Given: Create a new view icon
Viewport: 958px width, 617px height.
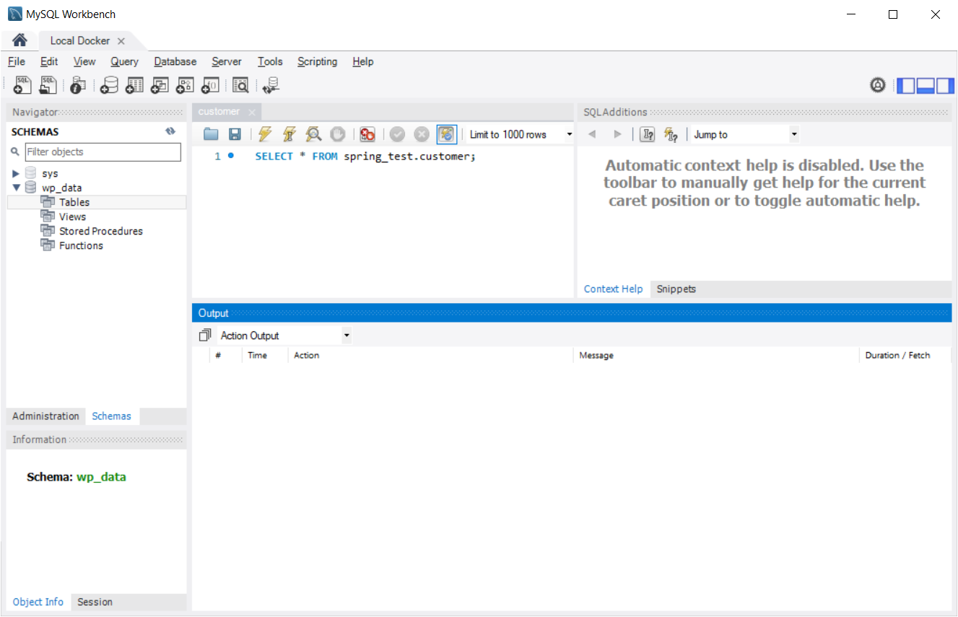Looking at the screenshot, I should point(160,86).
